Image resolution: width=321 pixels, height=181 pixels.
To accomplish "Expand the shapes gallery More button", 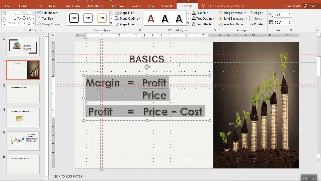I will point(34,23).
